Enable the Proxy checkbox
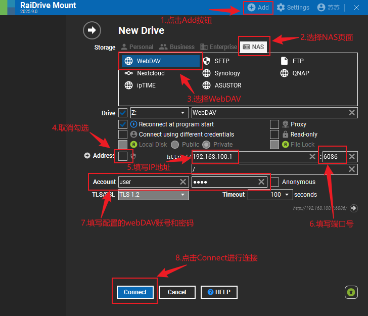This screenshot has height=316, width=368. (x=274, y=124)
